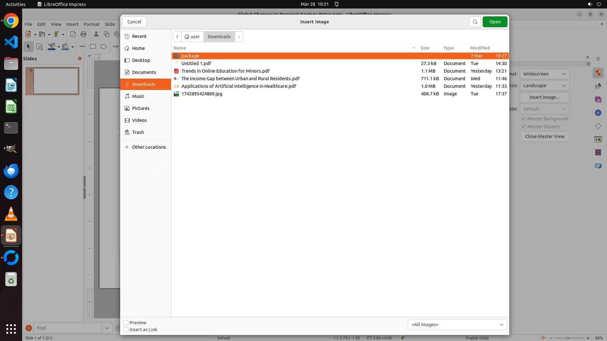Launch Visual Studio Code from dock
The image size is (607, 341).
(11, 42)
